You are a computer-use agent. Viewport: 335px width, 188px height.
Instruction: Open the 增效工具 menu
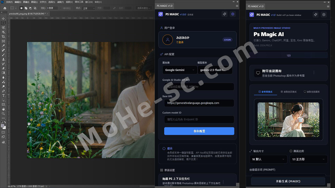pyautogui.click(x=79, y=2)
